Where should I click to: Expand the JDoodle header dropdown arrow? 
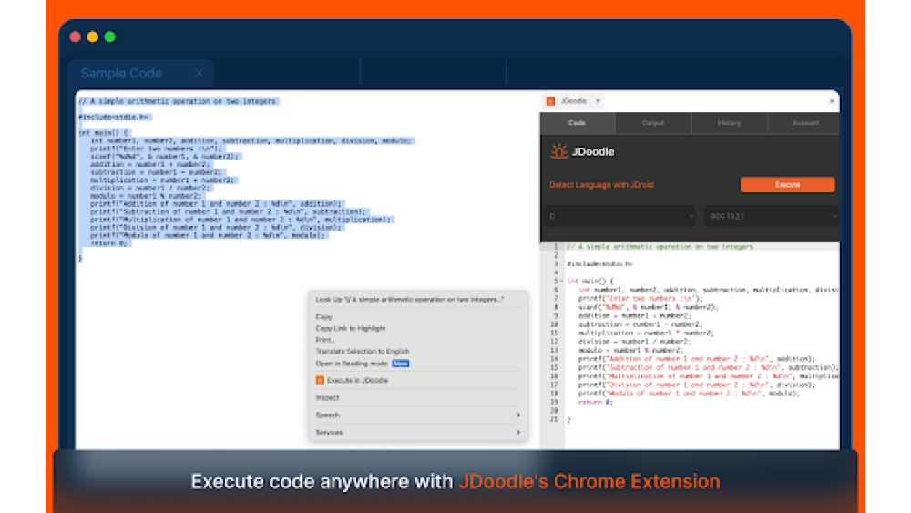598,101
